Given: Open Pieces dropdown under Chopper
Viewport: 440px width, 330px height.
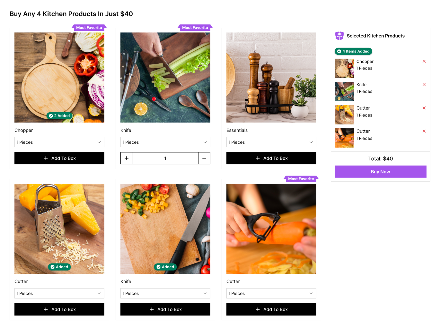Looking at the screenshot, I should (59, 142).
